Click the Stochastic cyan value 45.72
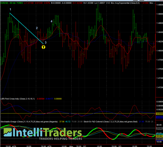 (68, 122)
